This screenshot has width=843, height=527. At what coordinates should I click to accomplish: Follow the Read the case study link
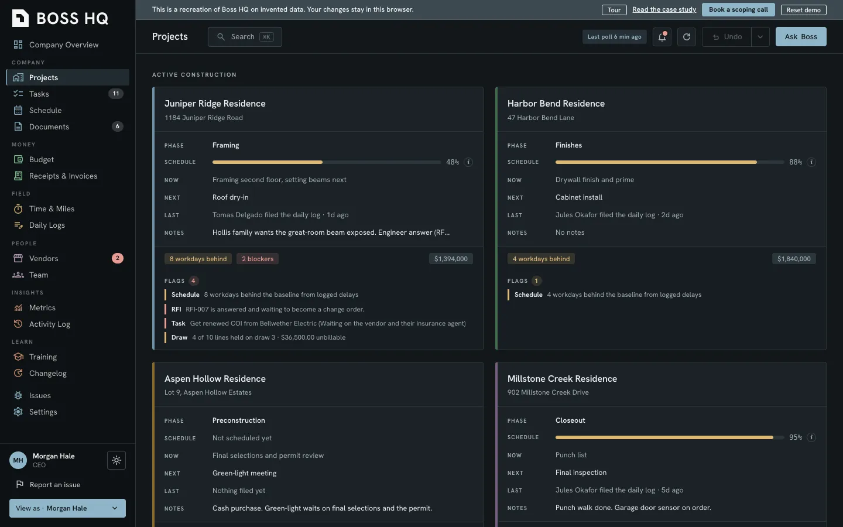664,9
